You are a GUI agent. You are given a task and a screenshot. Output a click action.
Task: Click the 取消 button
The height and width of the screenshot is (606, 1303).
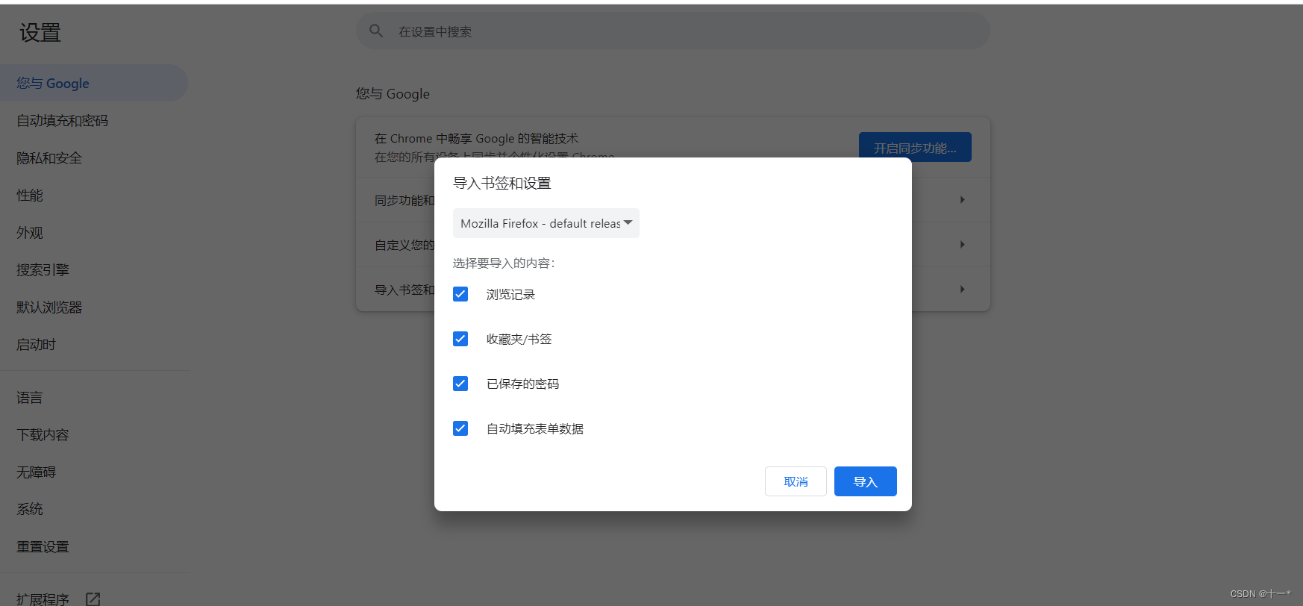pos(796,481)
